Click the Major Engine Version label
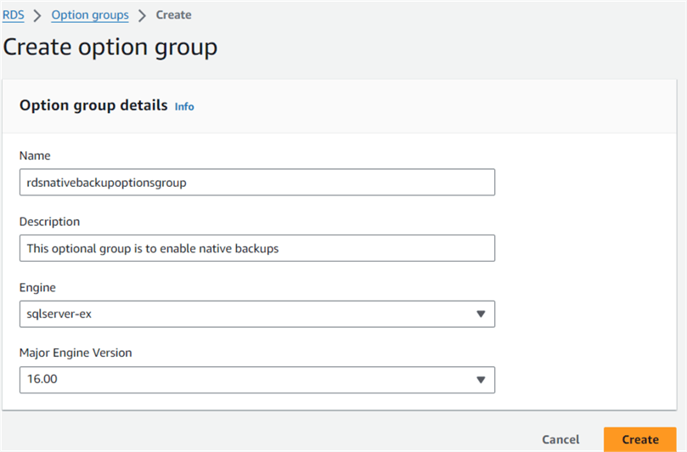The height and width of the screenshot is (452, 687). point(76,353)
